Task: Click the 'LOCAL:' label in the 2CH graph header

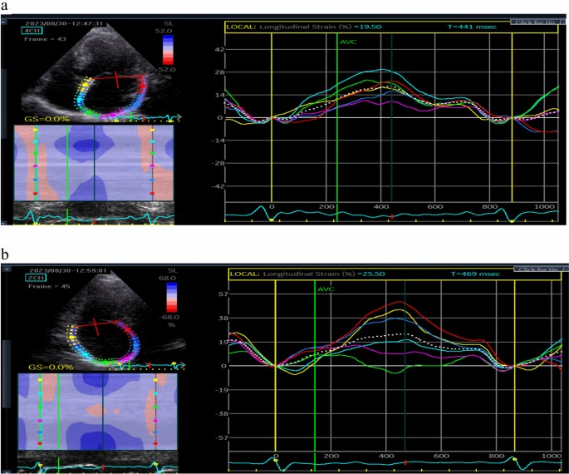Action: [x=245, y=274]
